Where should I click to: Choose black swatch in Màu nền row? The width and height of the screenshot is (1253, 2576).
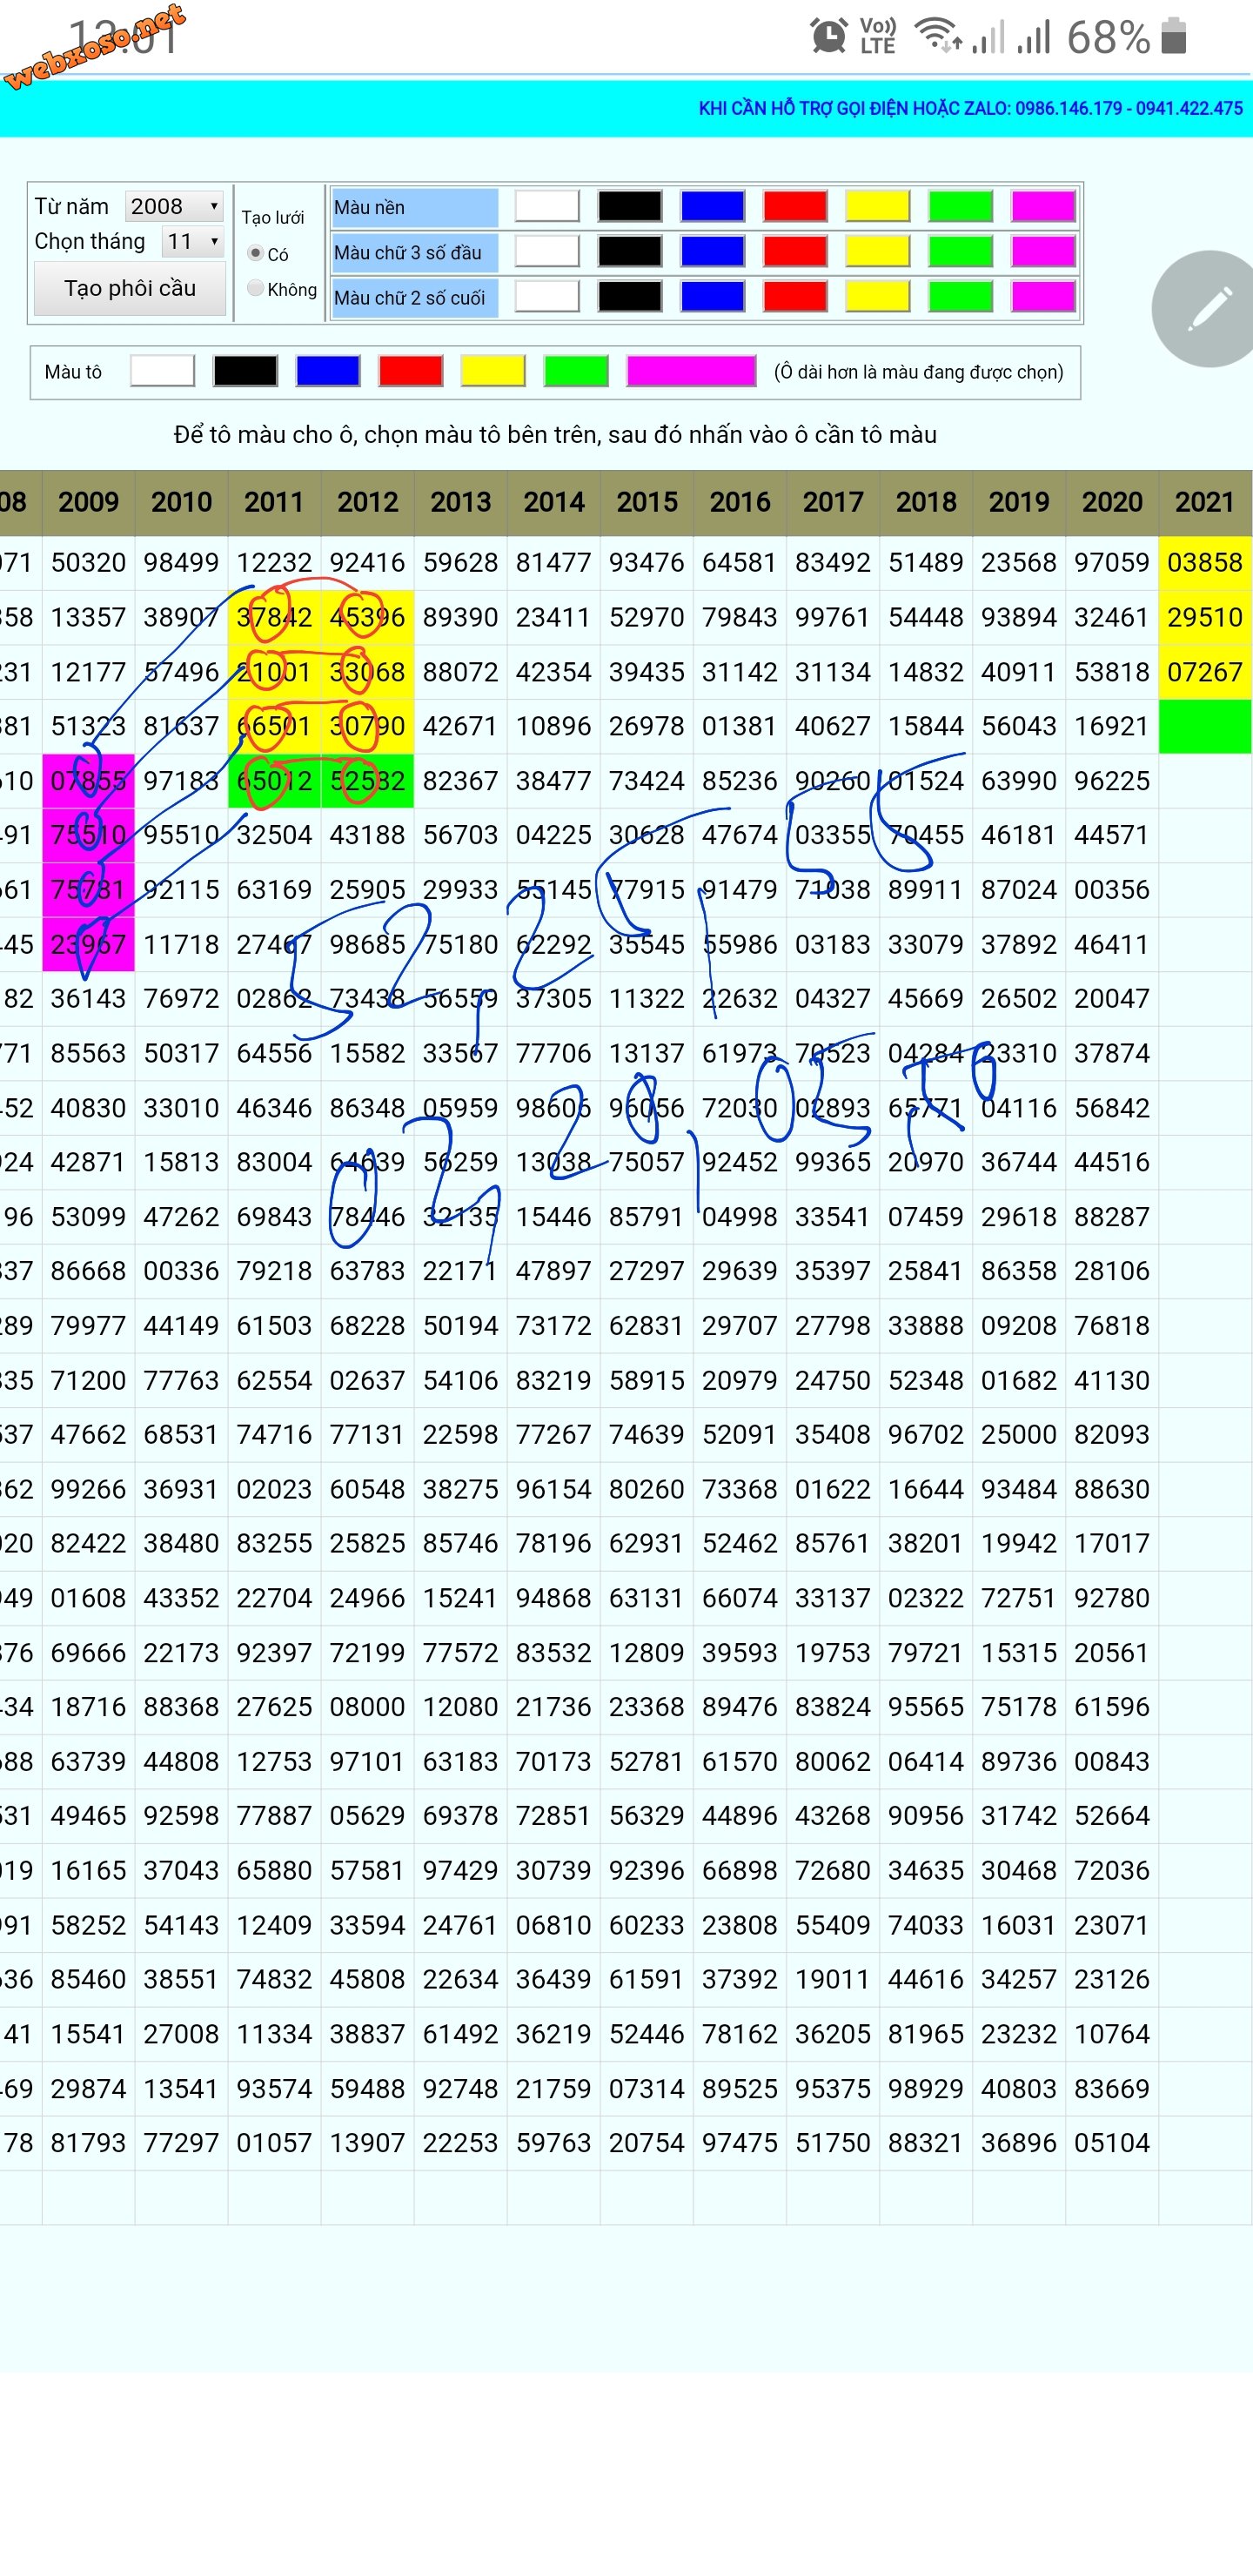point(630,207)
